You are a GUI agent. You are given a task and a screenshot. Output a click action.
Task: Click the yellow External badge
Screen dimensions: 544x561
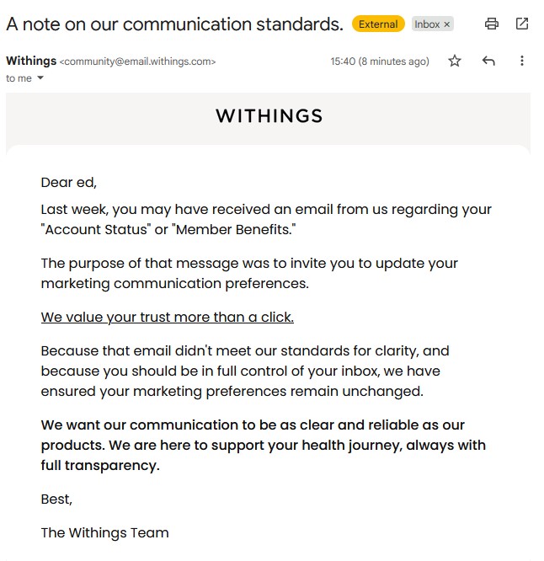tap(378, 24)
